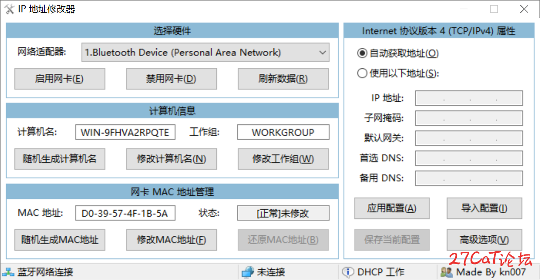
Task: Click the Bluetooth network connection status icon
Action: 8,272
